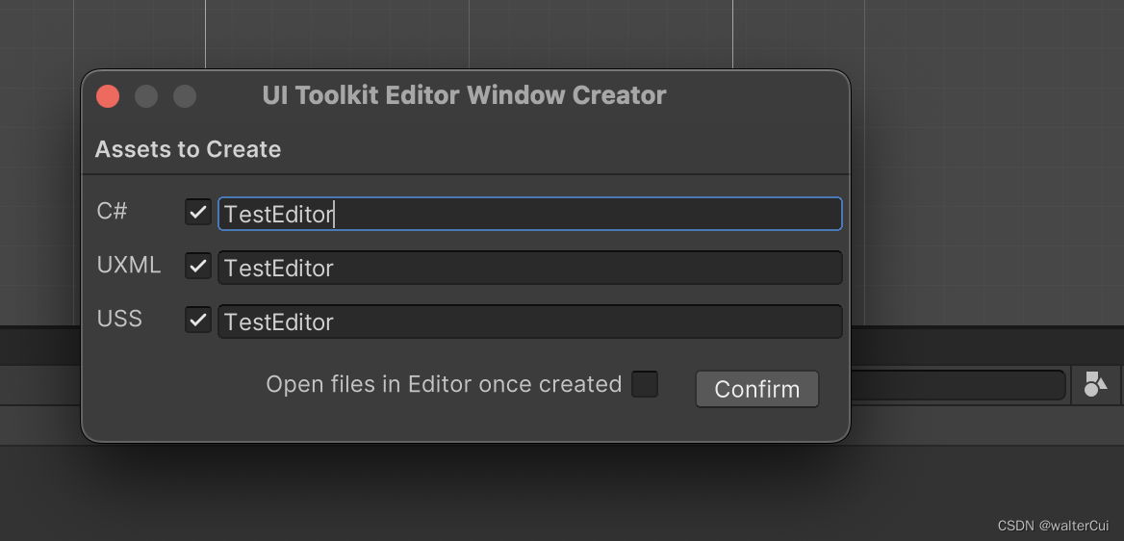Click the third gray zoom window button
The height and width of the screenshot is (541, 1124).
185,96
